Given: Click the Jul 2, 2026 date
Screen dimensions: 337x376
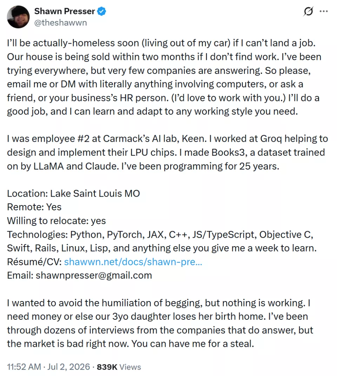Looking at the screenshot, I should [x=69, y=367].
